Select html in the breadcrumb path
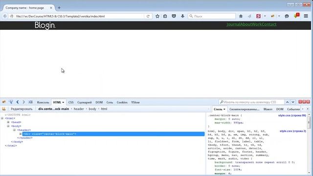 [x=104, y=109]
